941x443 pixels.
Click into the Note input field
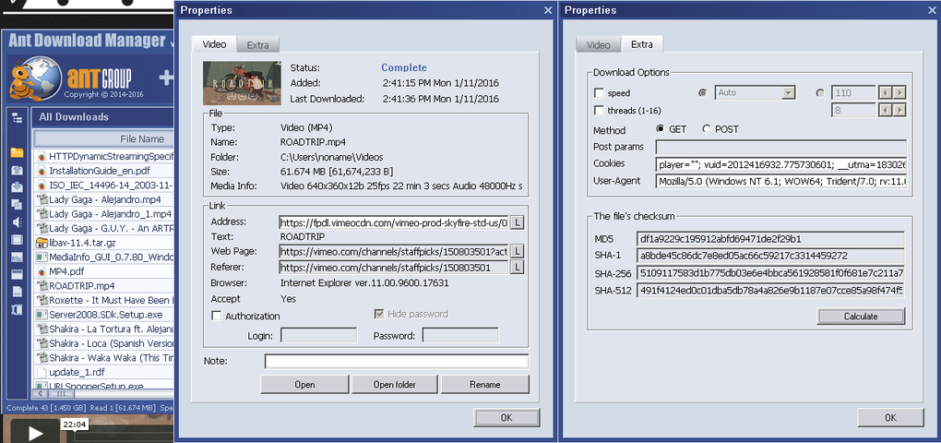397,361
